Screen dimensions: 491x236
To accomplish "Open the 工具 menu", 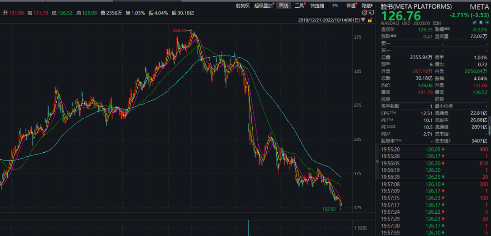I will (x=299, y=6).
